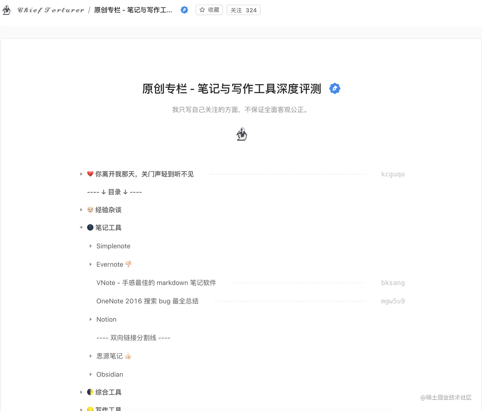Click the mgw5u9 slug text
This screenshot has height=411, width=482.
(x=393, y=301)
